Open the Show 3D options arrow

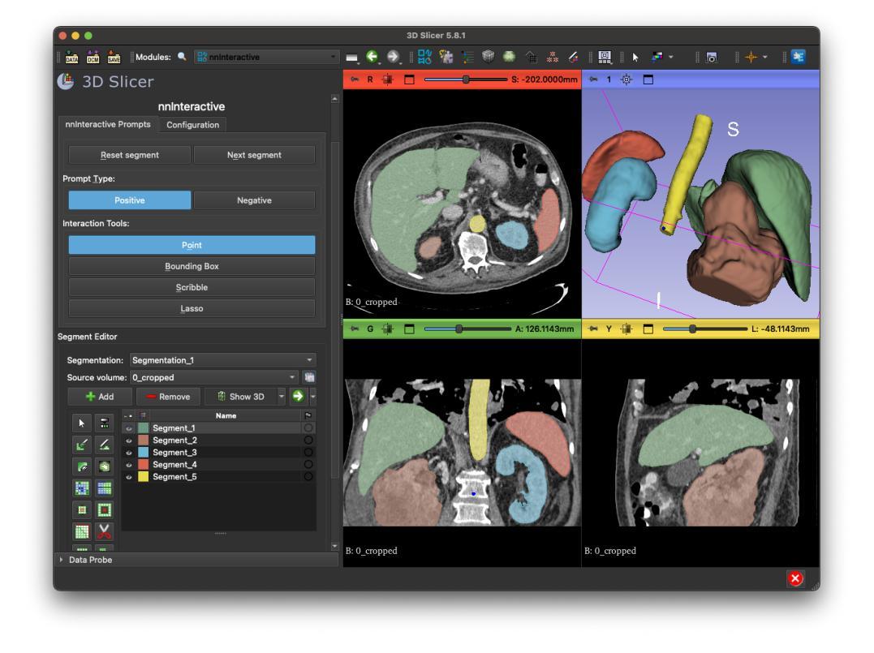point(281,397)
